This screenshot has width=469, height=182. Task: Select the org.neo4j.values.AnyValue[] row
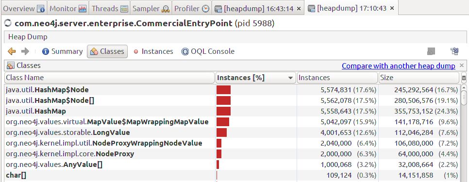click(233, 165)
